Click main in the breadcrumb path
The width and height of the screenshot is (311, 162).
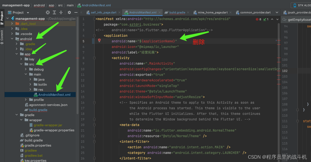click(x=70, y=5)
